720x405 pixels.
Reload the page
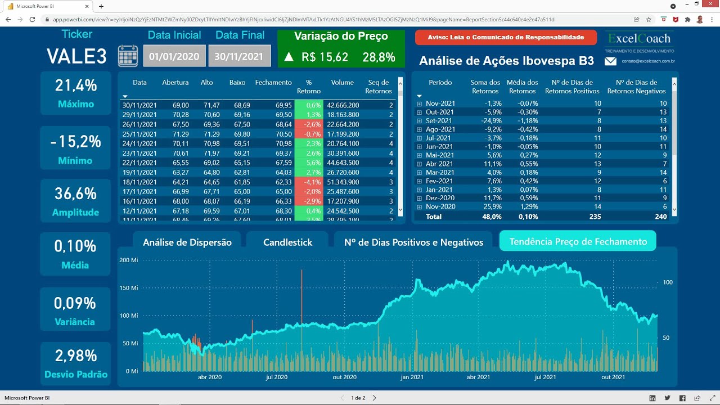click(33, 19)
